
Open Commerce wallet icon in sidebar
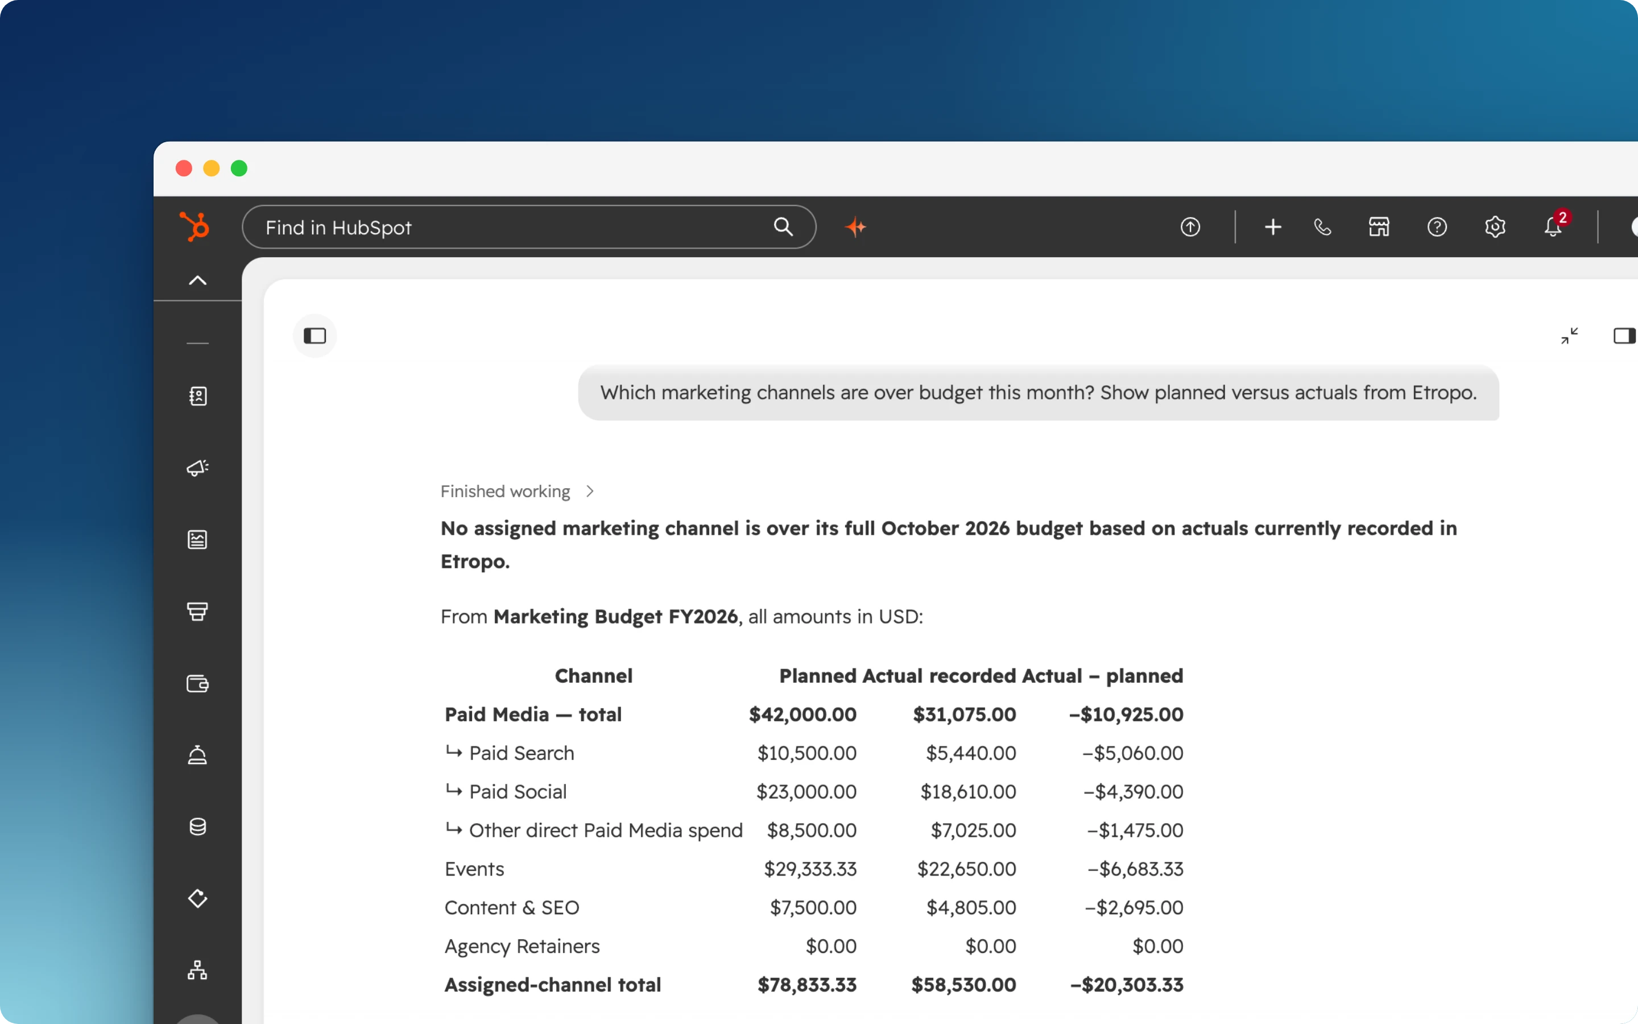(x=197, y=683)
